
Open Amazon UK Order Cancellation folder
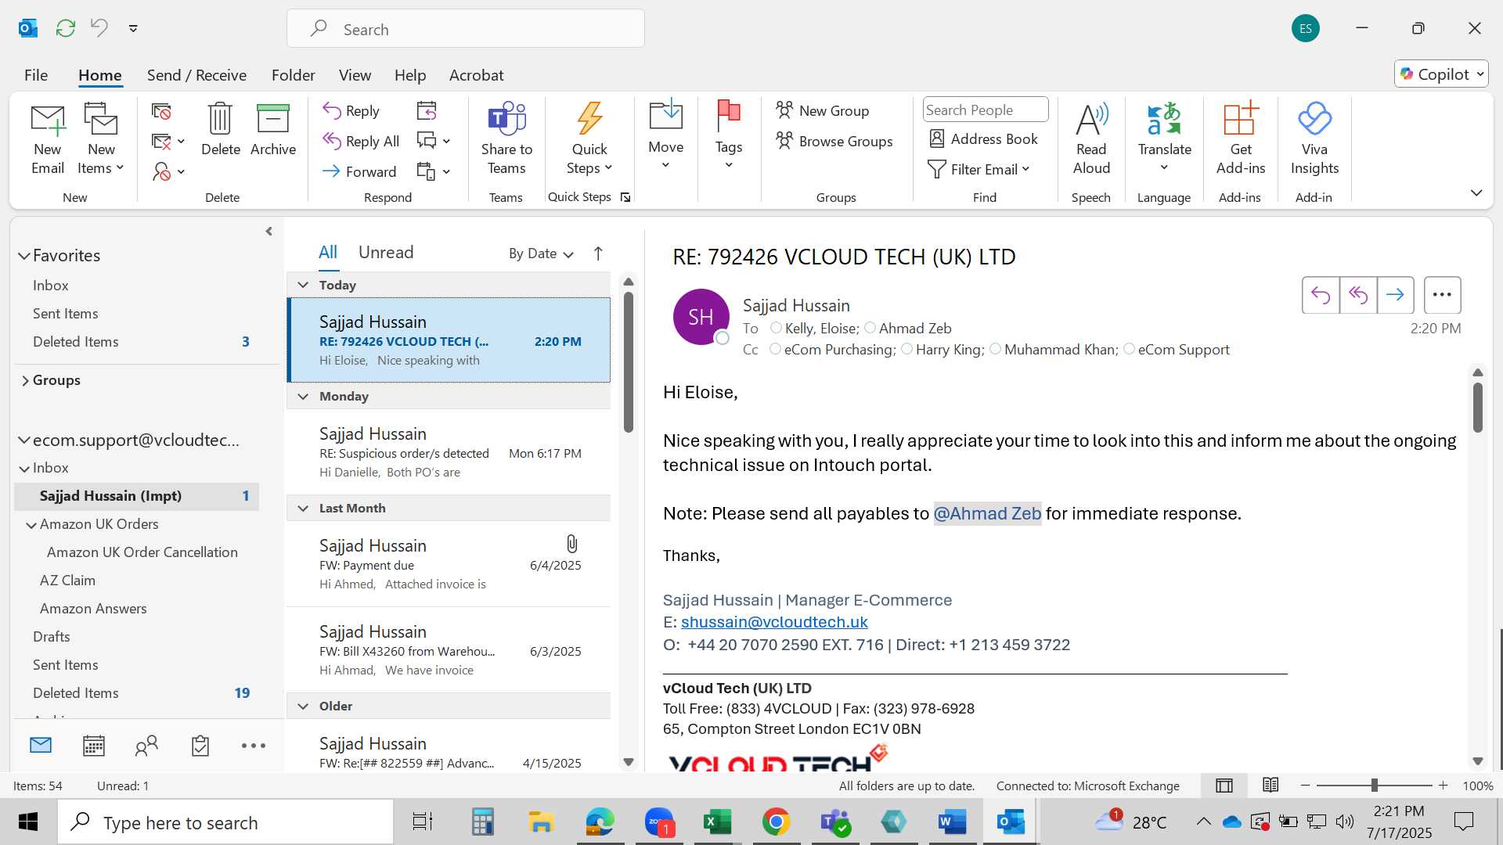(x=142, y=552)
